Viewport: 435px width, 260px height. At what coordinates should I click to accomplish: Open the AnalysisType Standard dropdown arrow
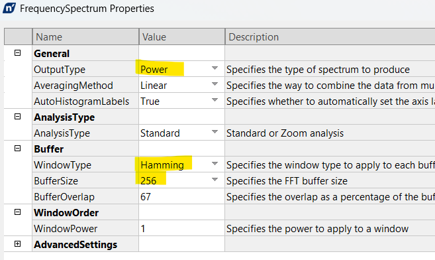215,132
